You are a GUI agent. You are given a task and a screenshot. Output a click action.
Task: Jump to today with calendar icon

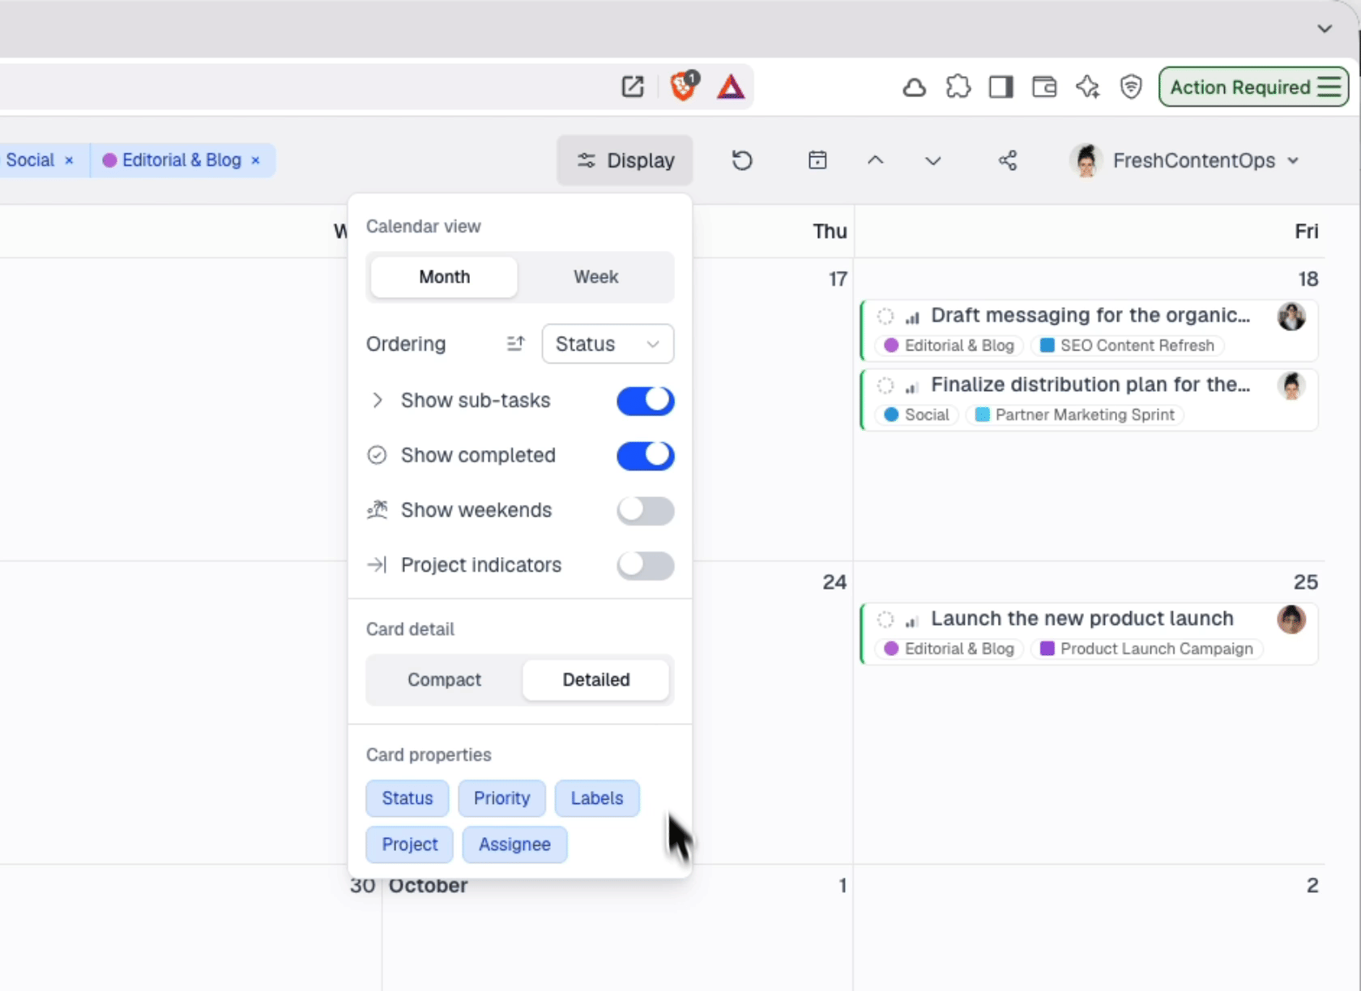point(818,160)
